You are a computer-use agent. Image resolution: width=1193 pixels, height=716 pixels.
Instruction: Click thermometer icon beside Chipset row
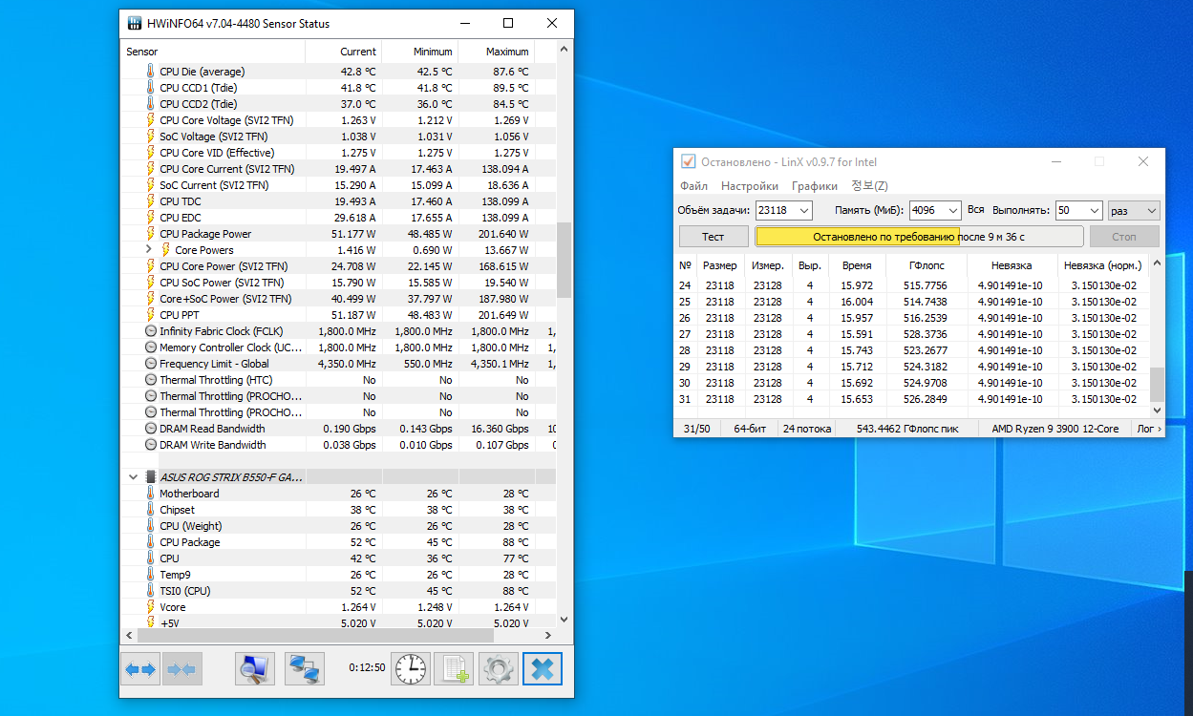[x=150, y=510]
